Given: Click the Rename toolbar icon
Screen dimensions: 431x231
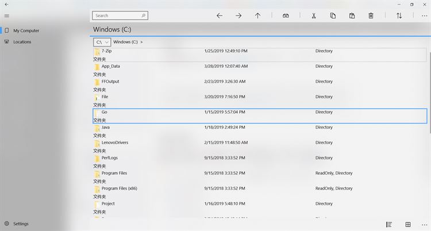Looking at the screenshot, I should [x=286, y=16].
